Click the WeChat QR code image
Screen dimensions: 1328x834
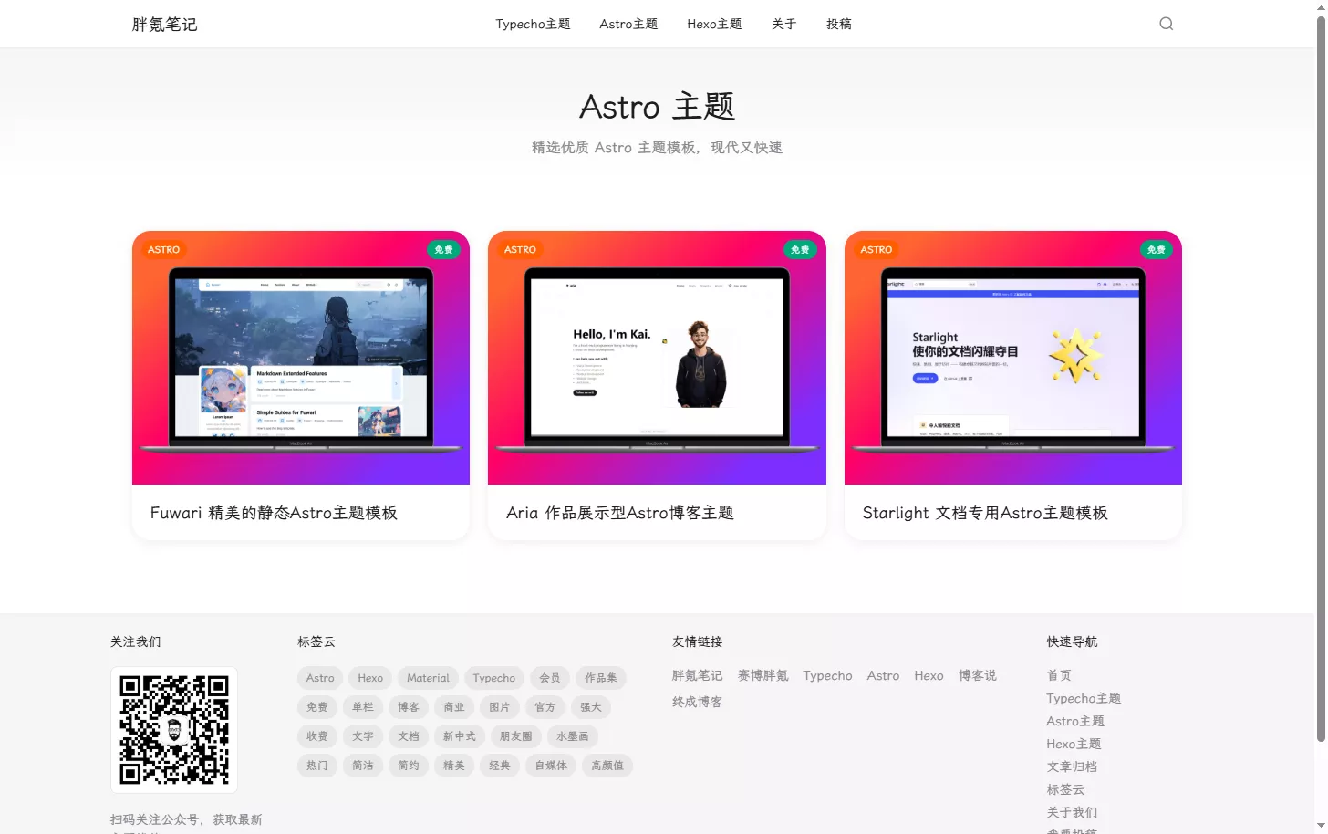tap(174, 730)
